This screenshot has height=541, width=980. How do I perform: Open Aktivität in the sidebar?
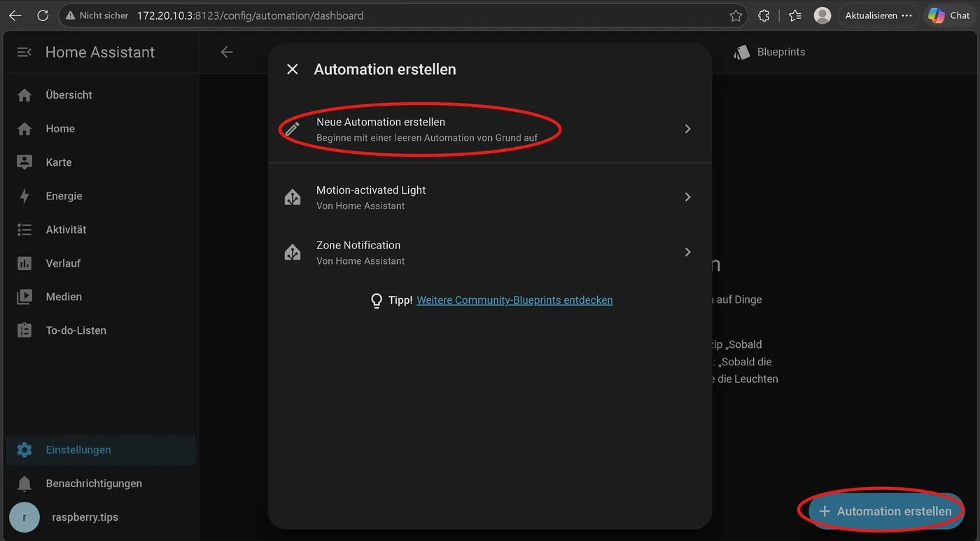[x=99, y=230]
